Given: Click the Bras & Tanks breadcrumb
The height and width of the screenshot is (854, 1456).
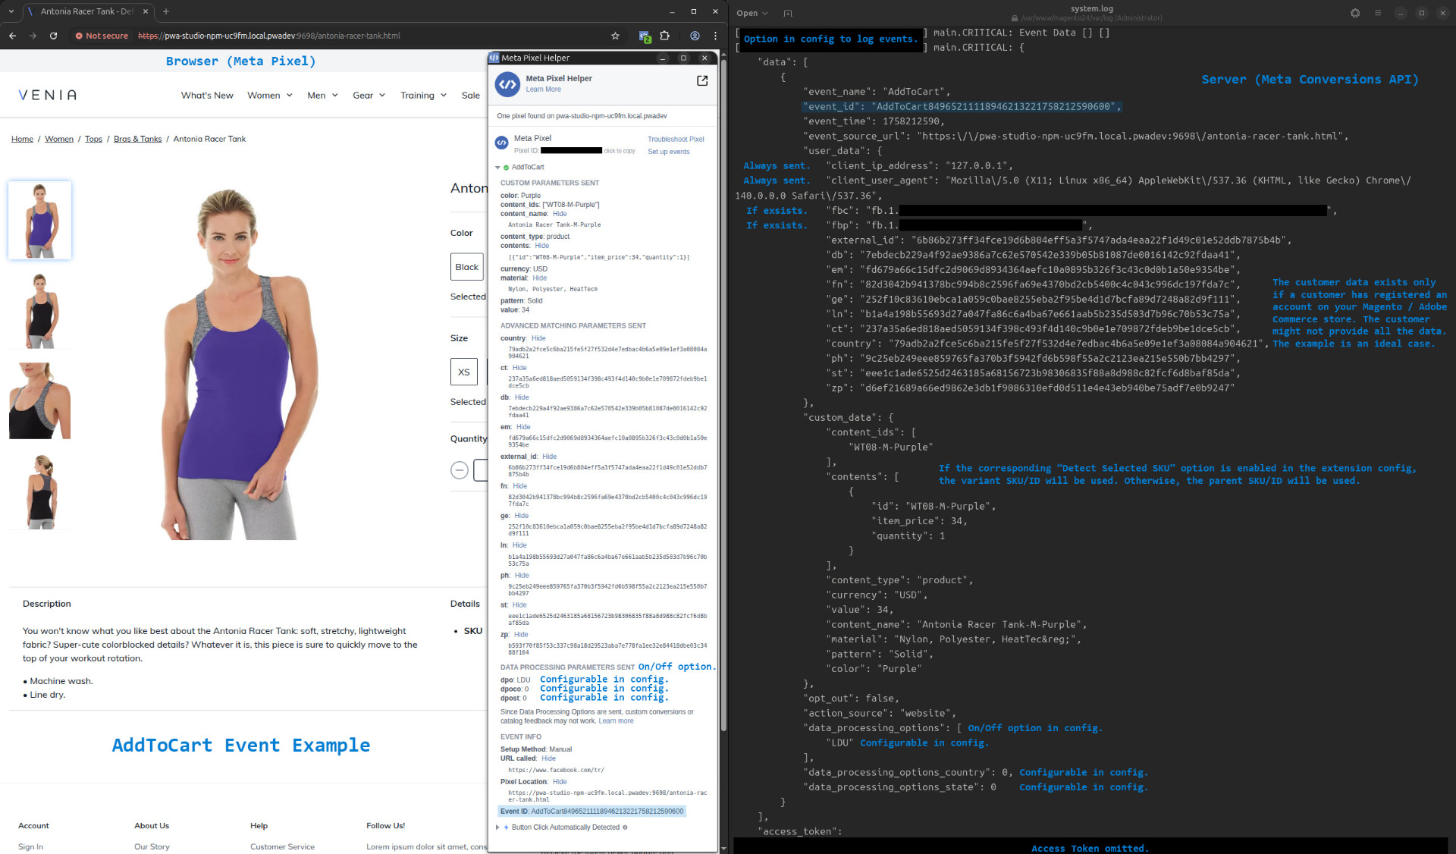Looking at the screenshot, I should (137, 139).
